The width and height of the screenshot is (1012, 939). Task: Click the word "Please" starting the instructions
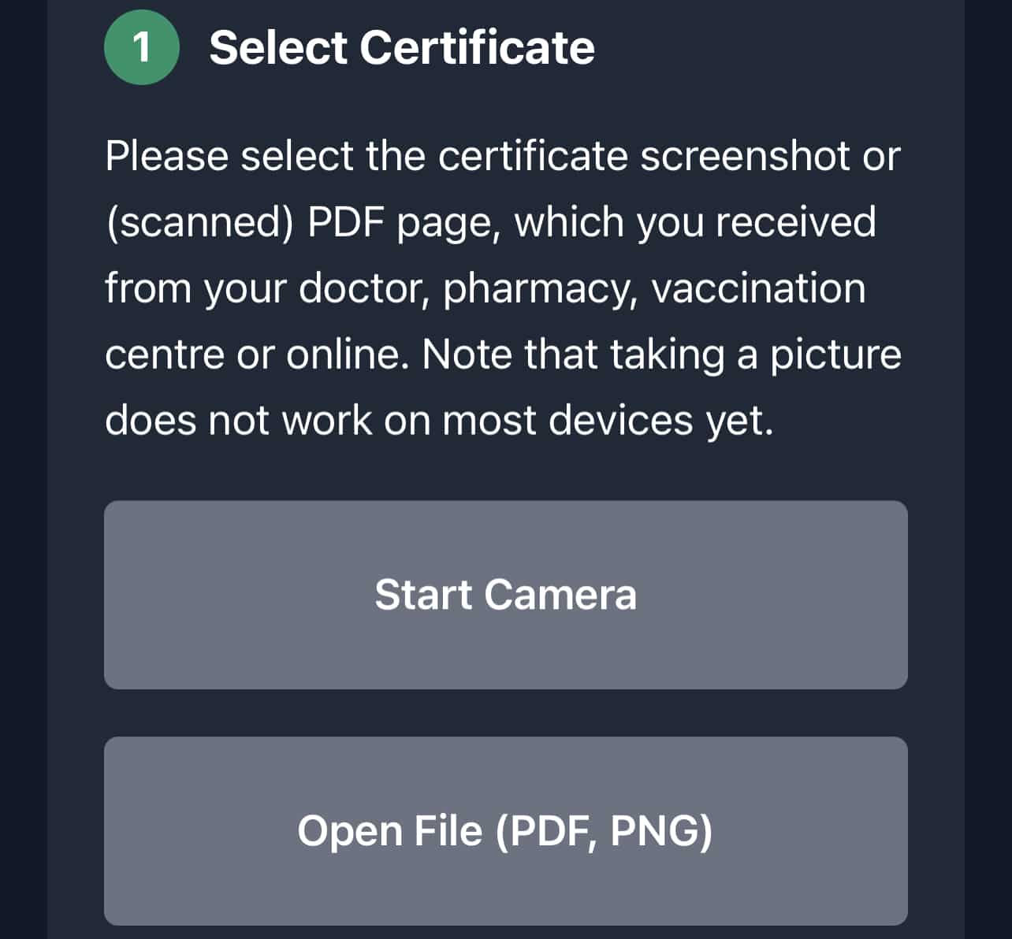coord(166,156)
